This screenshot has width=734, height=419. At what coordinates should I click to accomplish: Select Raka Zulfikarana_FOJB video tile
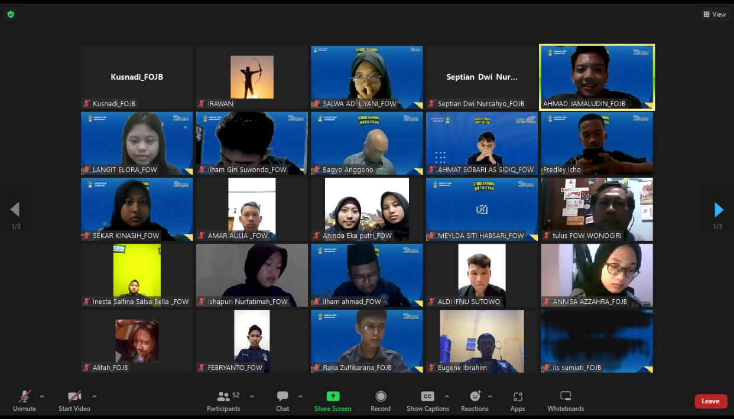(367, 342)
